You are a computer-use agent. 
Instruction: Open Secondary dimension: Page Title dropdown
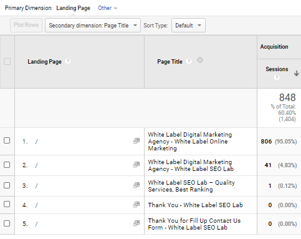click(x=93, y=26)
